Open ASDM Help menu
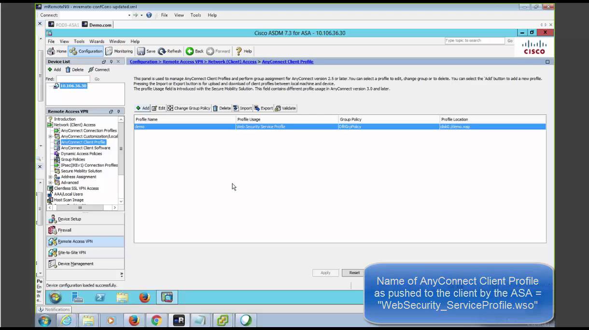Screen dimensions: 589x330 point(135,41)
